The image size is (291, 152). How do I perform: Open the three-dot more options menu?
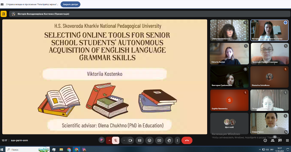coord(177,141)
